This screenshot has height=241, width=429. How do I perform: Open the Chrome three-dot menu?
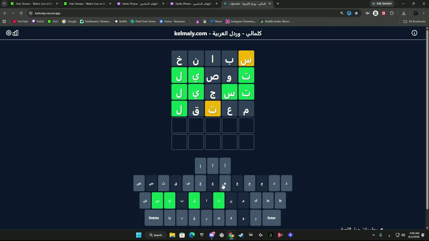(x=424, y=13)
